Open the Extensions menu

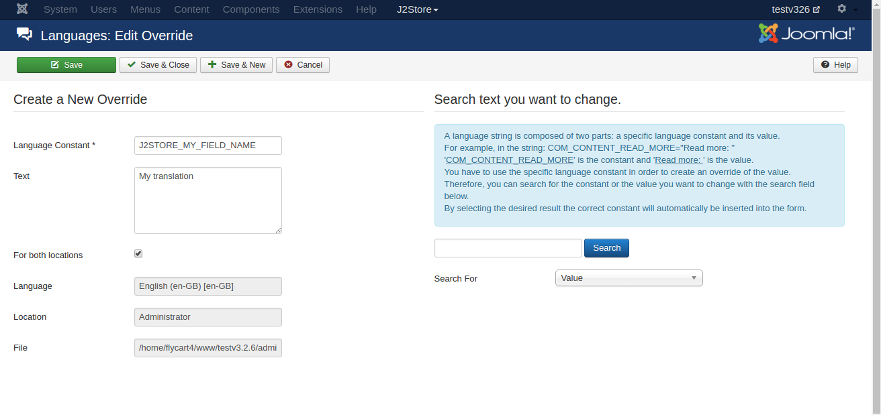click(318, 9)
